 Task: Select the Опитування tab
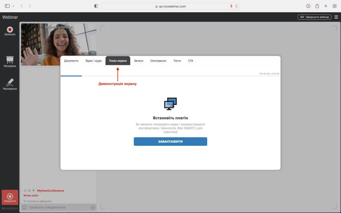158,61
